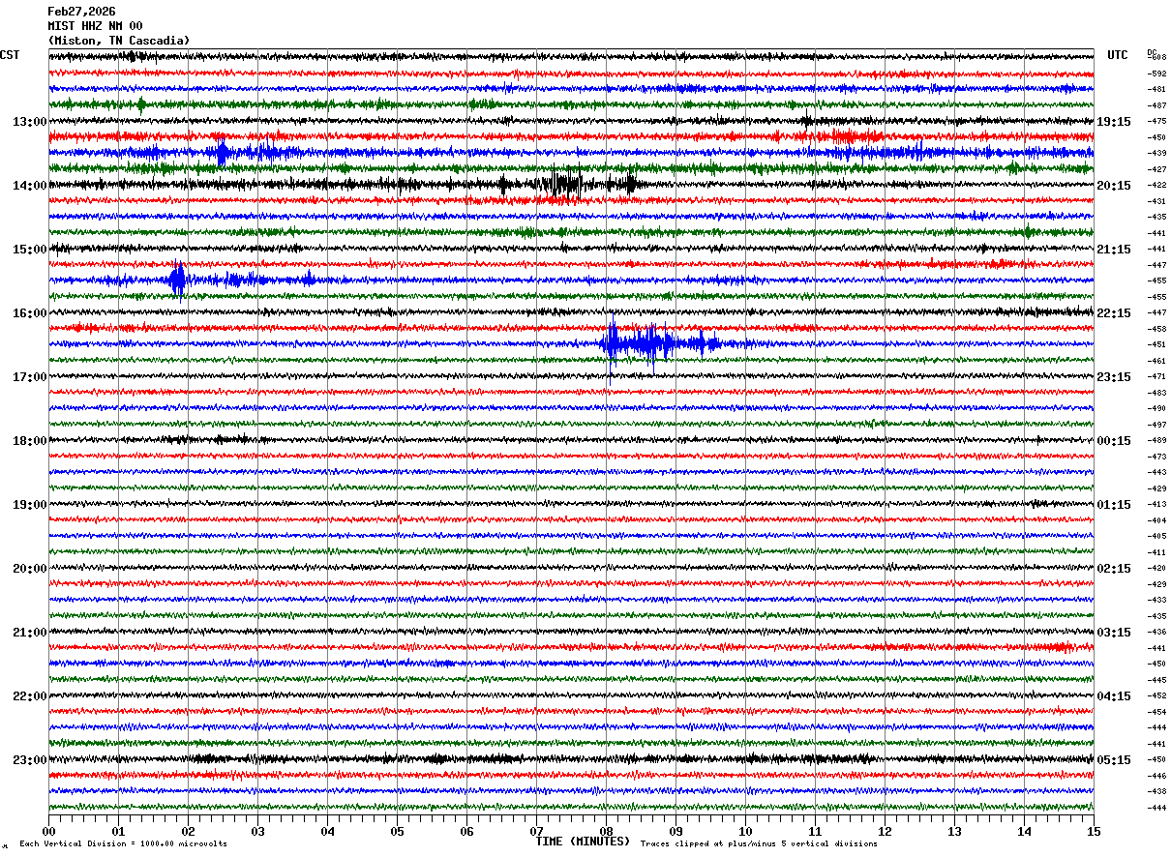This screenshot has height=857, width=1171.
Task: Click the 'CST' time zone label
Action: click(x=10, y=55)
